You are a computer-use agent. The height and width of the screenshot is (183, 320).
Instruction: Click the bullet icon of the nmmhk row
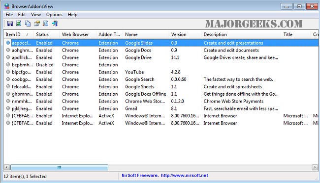click(x=8, y=101)
